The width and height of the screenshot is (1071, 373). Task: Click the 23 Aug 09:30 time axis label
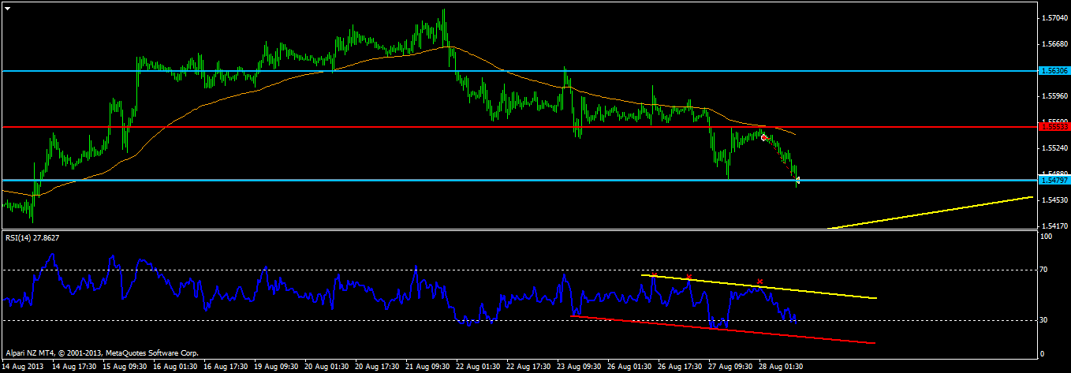pyautogui.click(x=579, y=367)
